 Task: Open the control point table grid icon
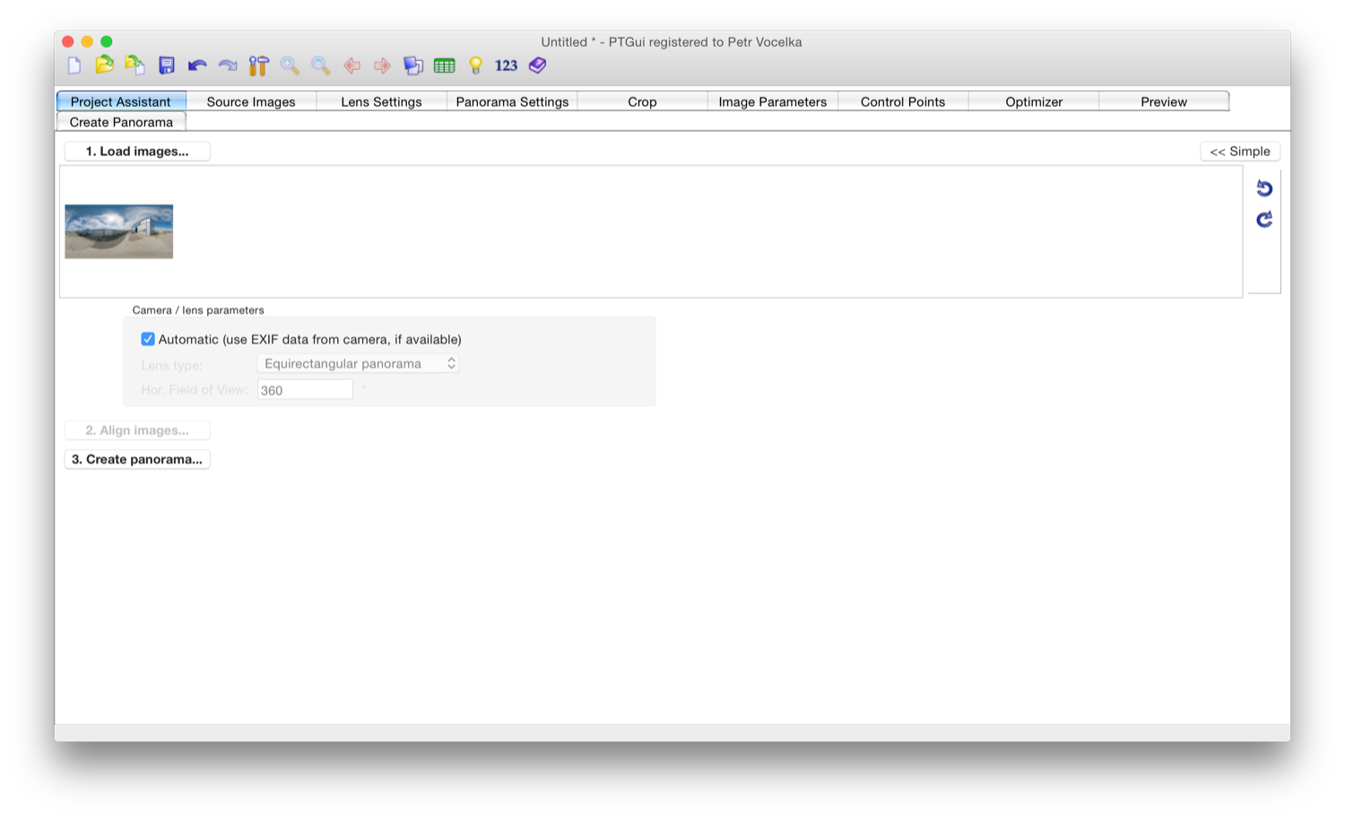pos(445,65)
